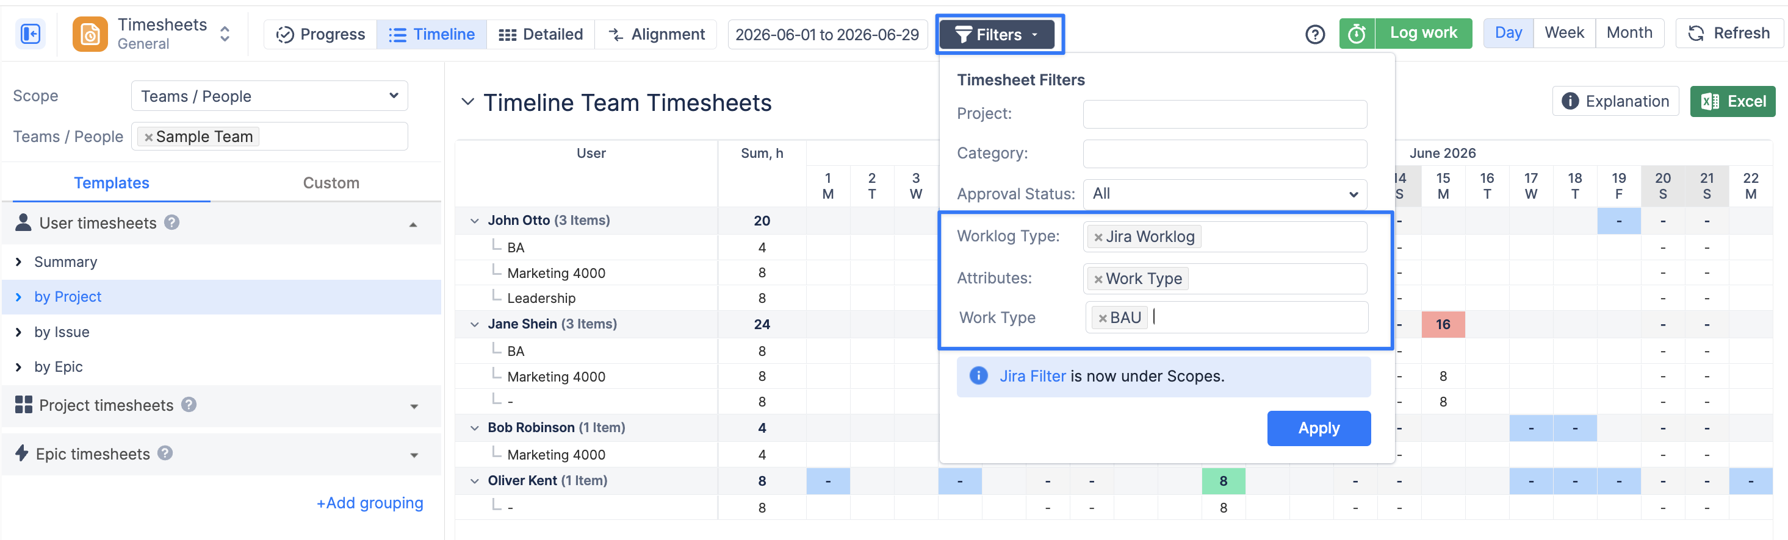Remove the Jira Worklog tag
The image size is (1788, 540).
[x=1098, y=237]
